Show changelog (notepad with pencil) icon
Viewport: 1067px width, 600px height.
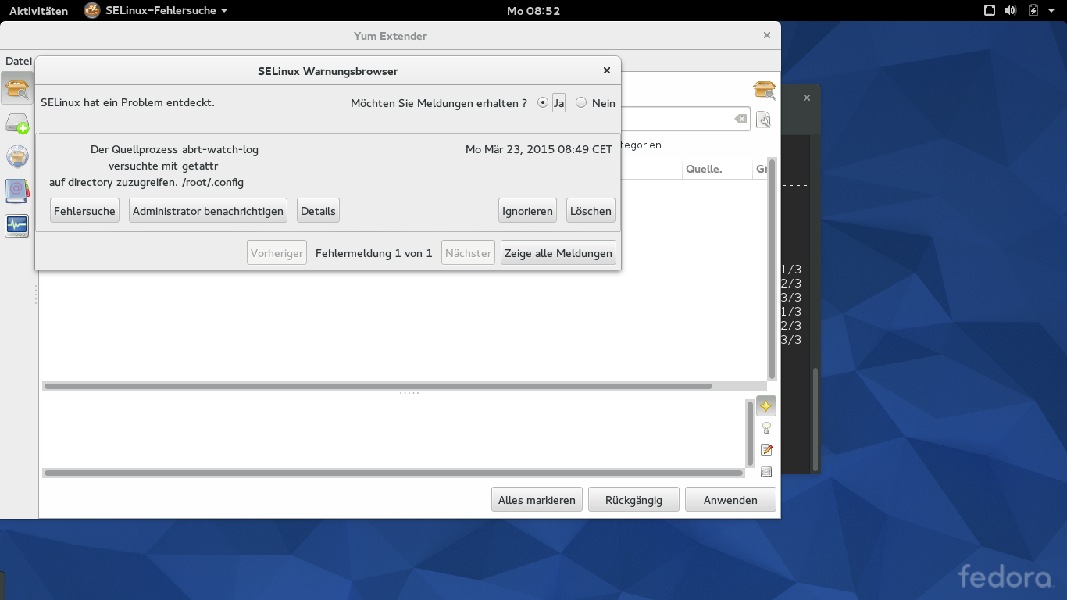point(766,450)
